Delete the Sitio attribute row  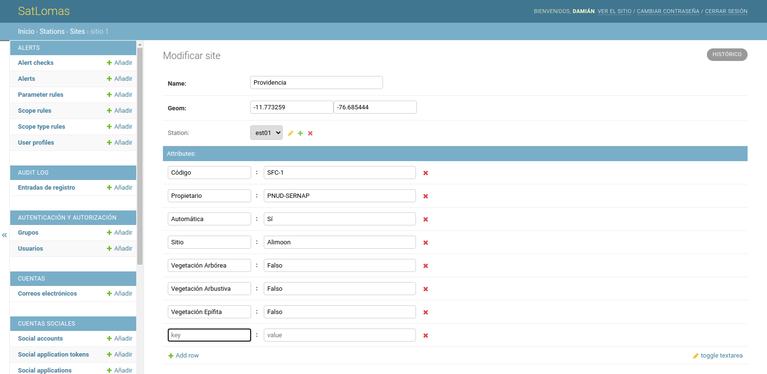[426, 243]
